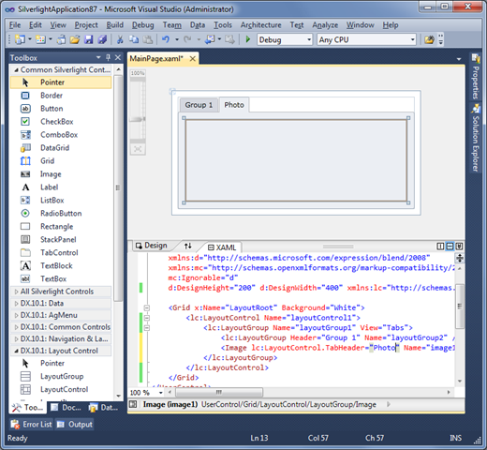
Task: Switch to the XAML tab
Action: pyautogui.click(x=222, y=247)
